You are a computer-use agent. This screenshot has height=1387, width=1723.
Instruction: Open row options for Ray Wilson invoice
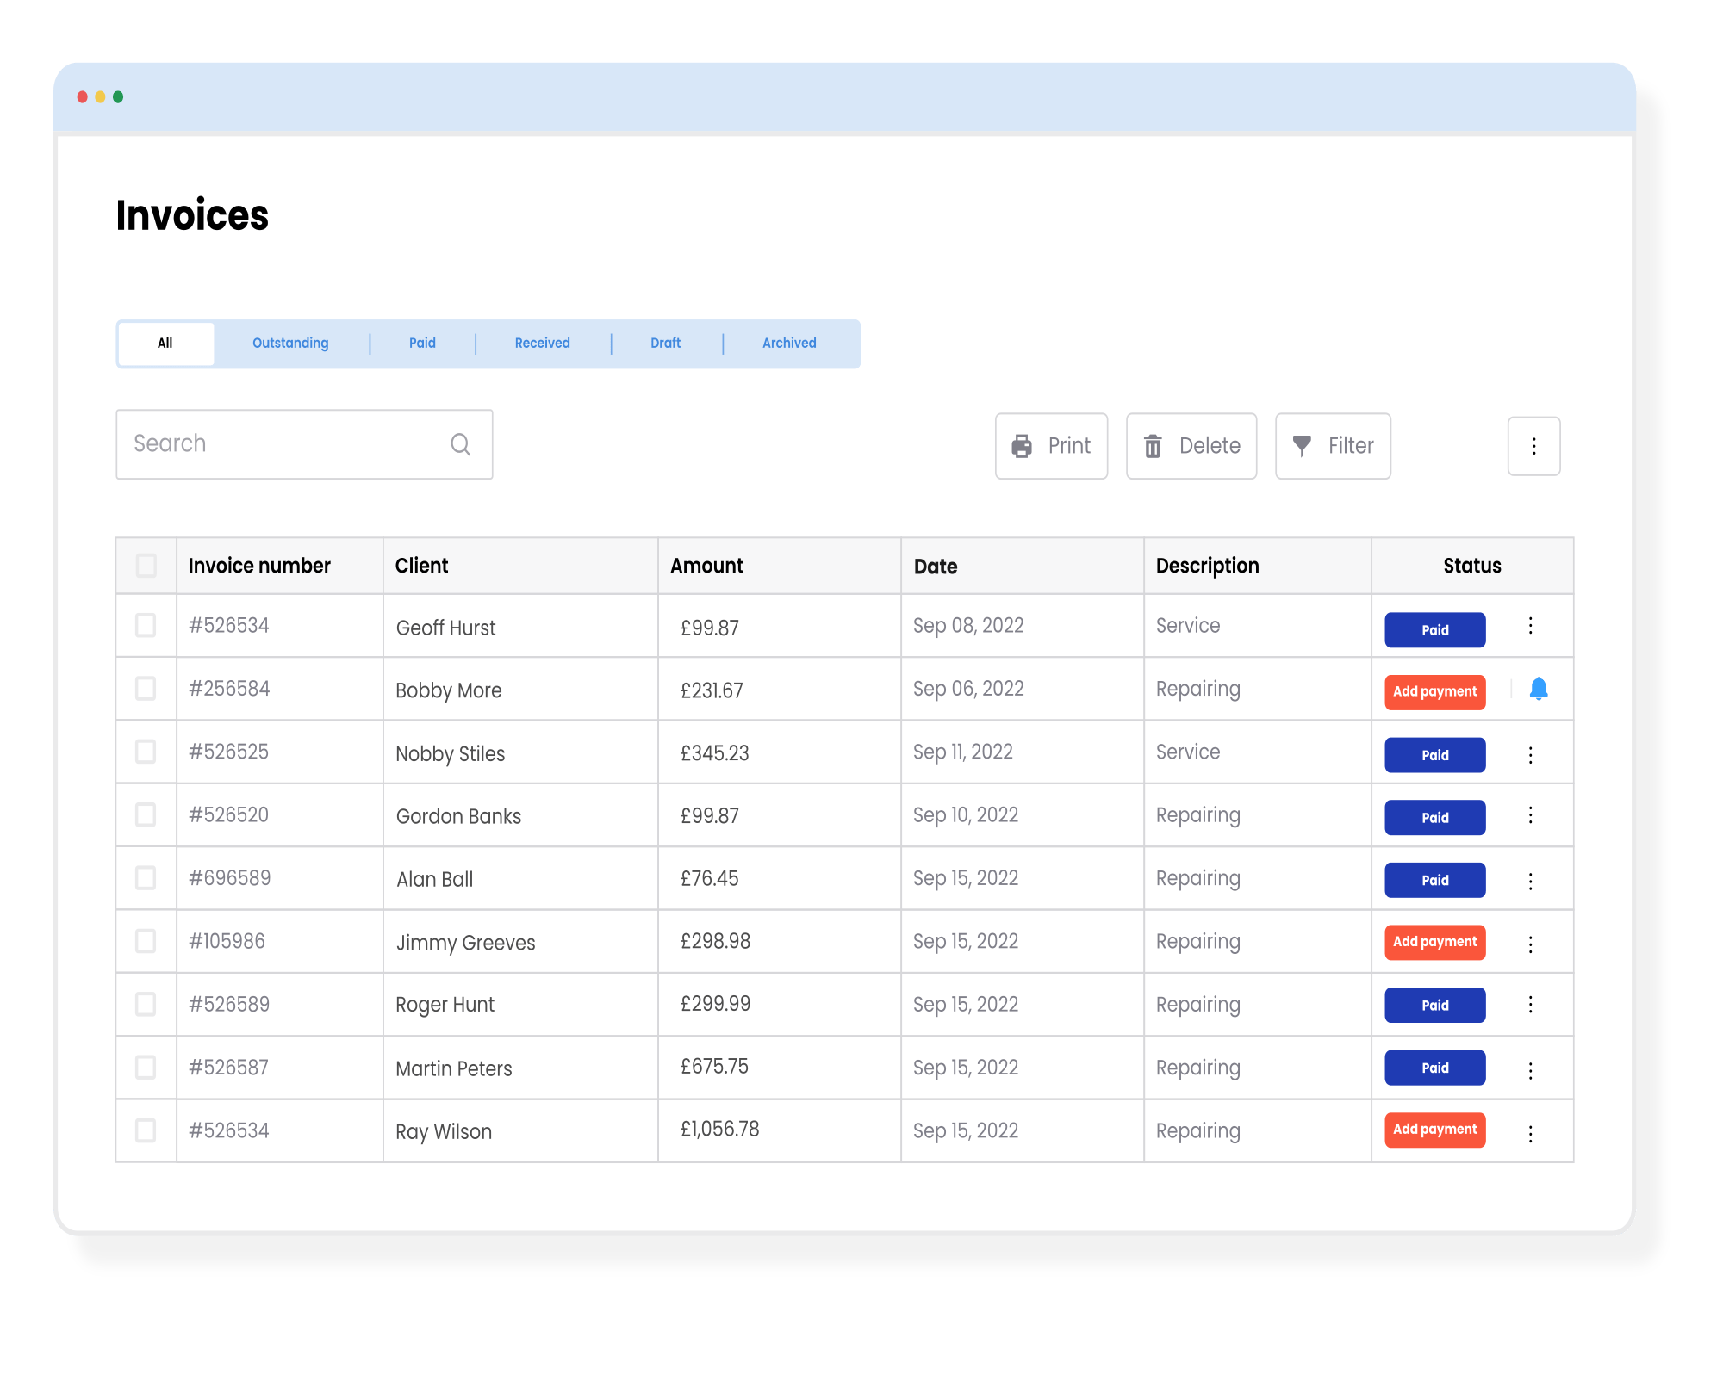[1530, 1134]
